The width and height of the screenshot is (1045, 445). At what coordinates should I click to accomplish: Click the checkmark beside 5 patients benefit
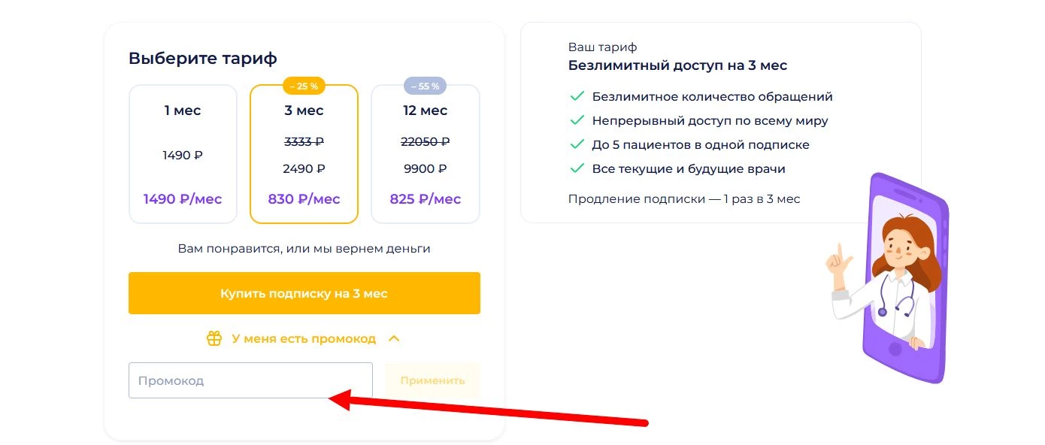tap(577, 144)
